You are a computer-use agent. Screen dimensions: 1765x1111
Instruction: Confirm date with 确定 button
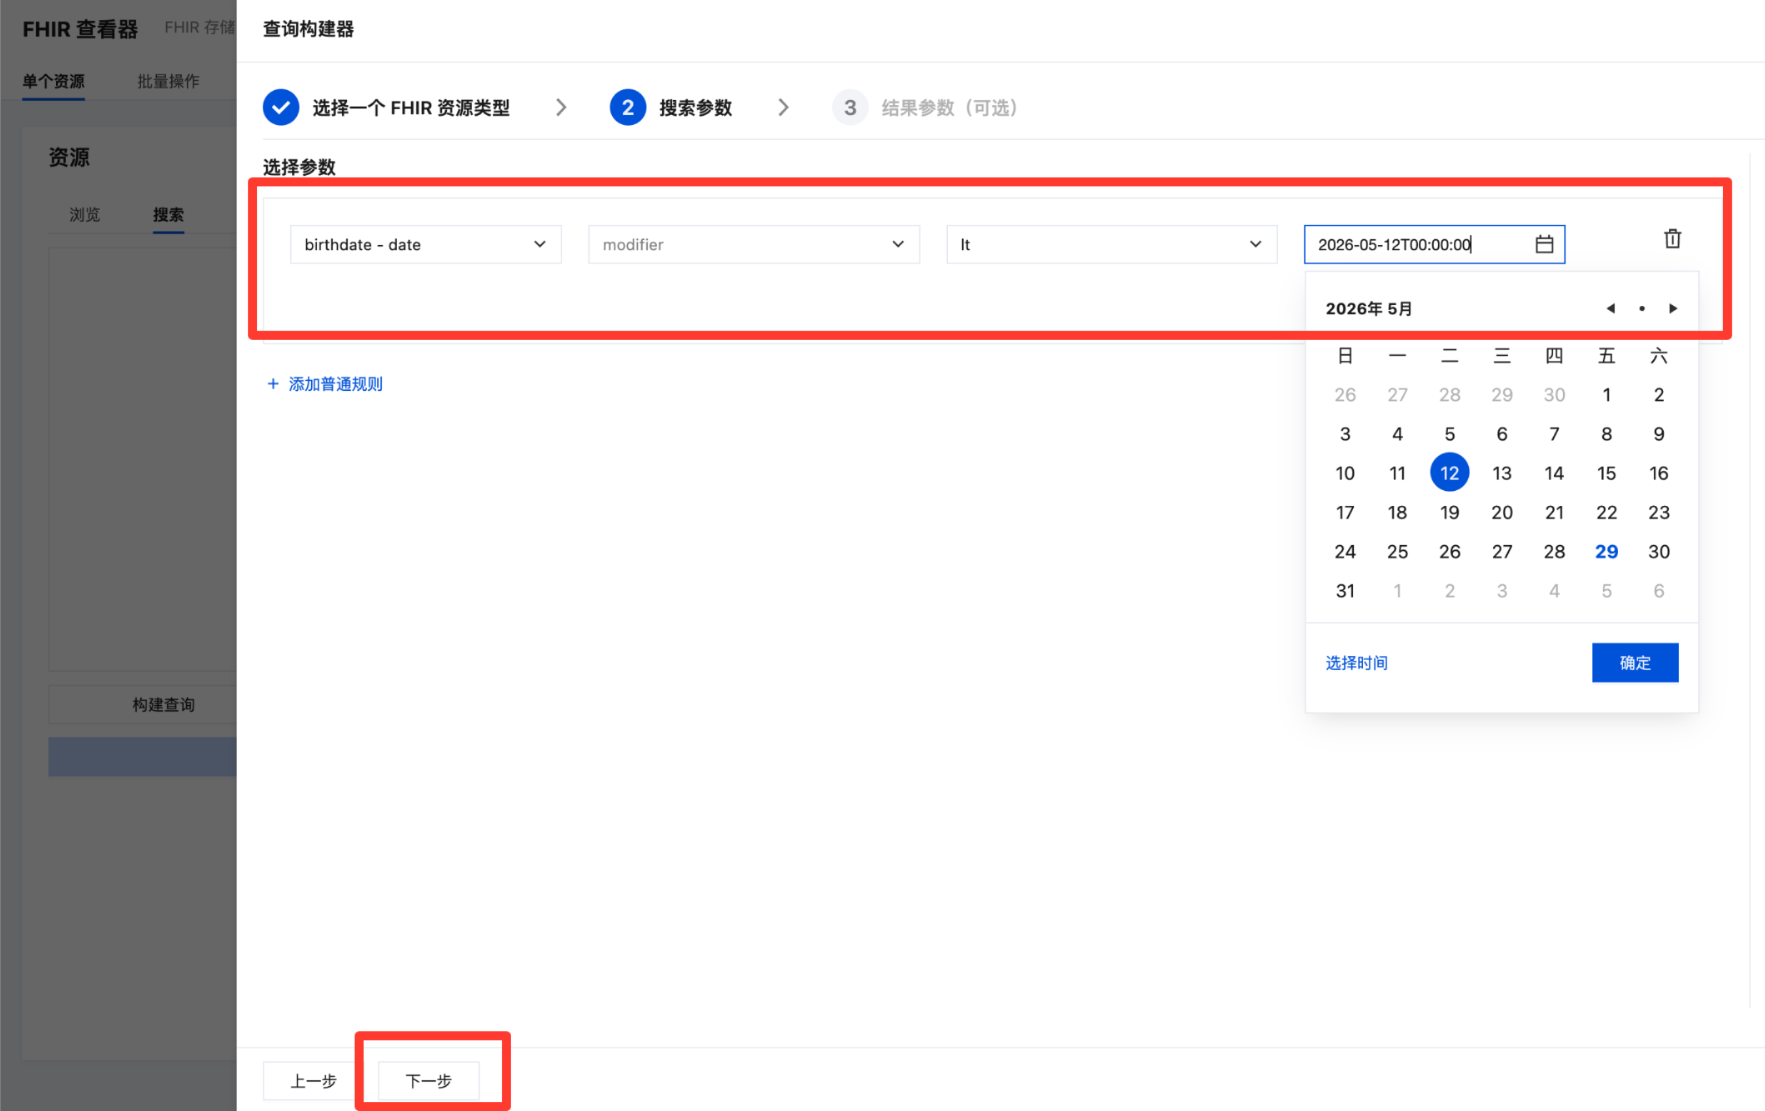[x=1634, y=663]
